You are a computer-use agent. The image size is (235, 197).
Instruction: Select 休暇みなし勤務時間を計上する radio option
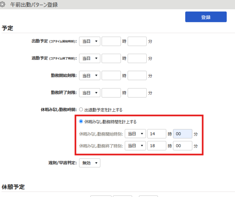pos(81,122)
